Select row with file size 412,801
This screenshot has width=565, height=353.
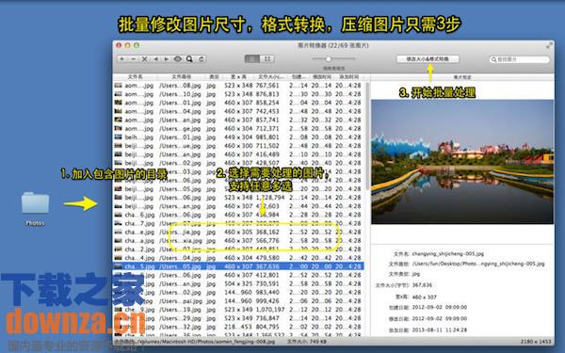pyautogui.click(x=238, y=275)
